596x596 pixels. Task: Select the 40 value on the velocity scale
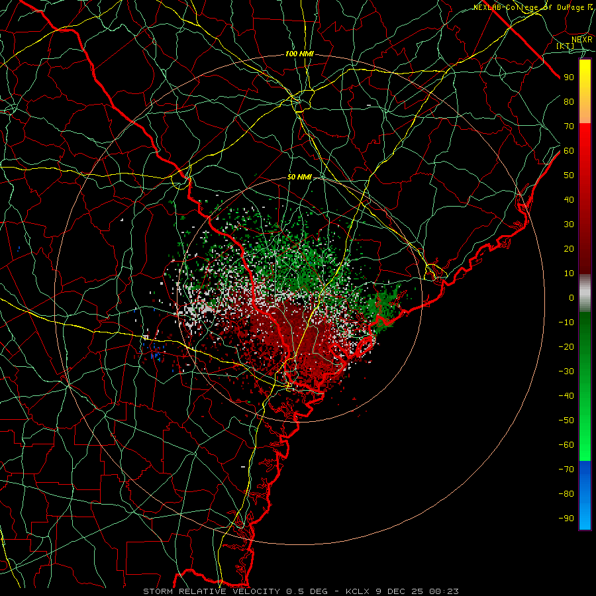tap(569, 200)
